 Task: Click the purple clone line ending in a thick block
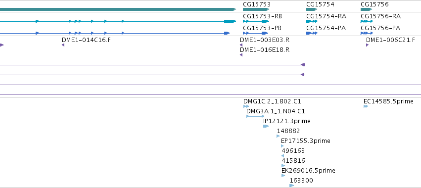coord(152,65)
